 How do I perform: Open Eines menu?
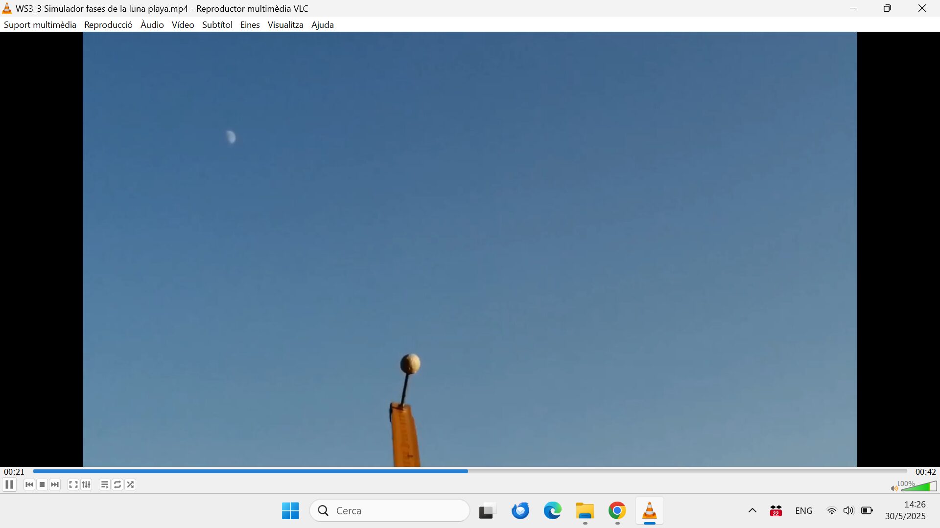pyautogui.click(x=250, y=25)
